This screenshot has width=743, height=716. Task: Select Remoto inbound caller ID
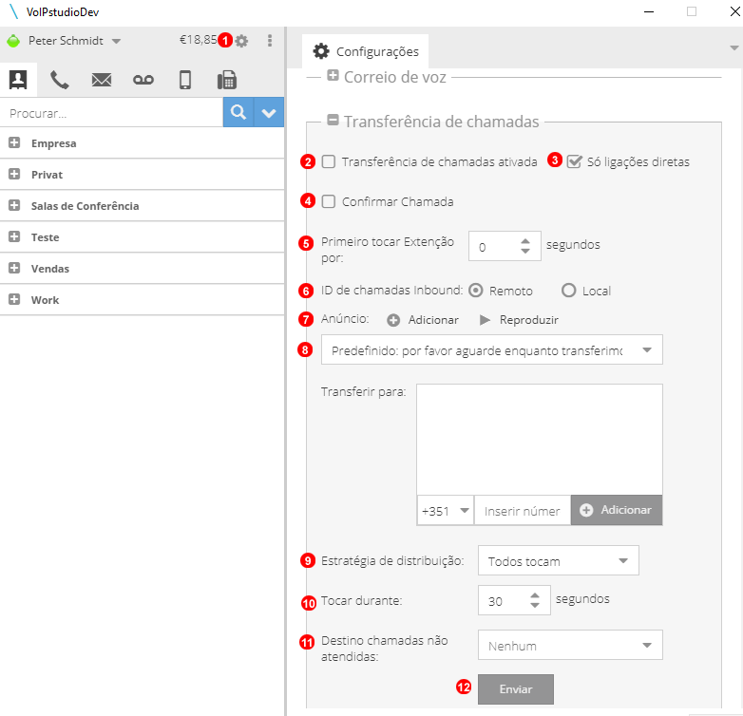[x=476, y=291]
